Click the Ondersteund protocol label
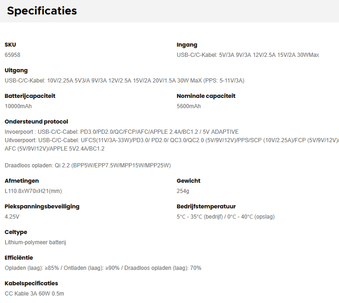The height and width of the screenshot is (303, 339). tap(36, 122)
